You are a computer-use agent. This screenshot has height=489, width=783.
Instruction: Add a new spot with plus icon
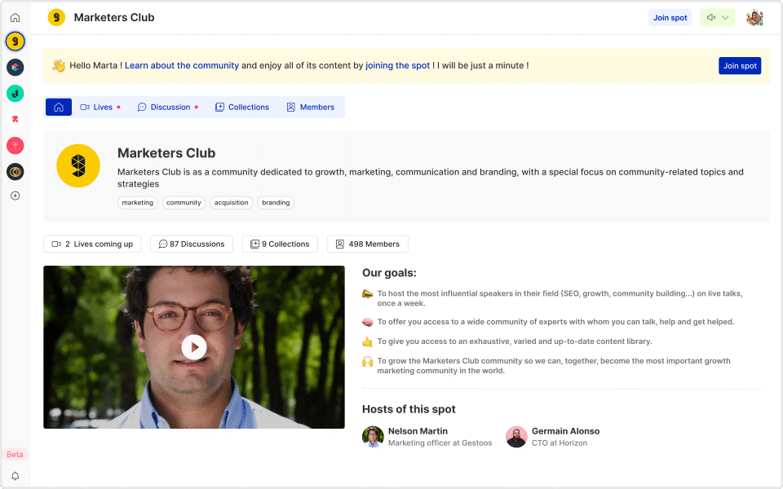coord(15,196)
